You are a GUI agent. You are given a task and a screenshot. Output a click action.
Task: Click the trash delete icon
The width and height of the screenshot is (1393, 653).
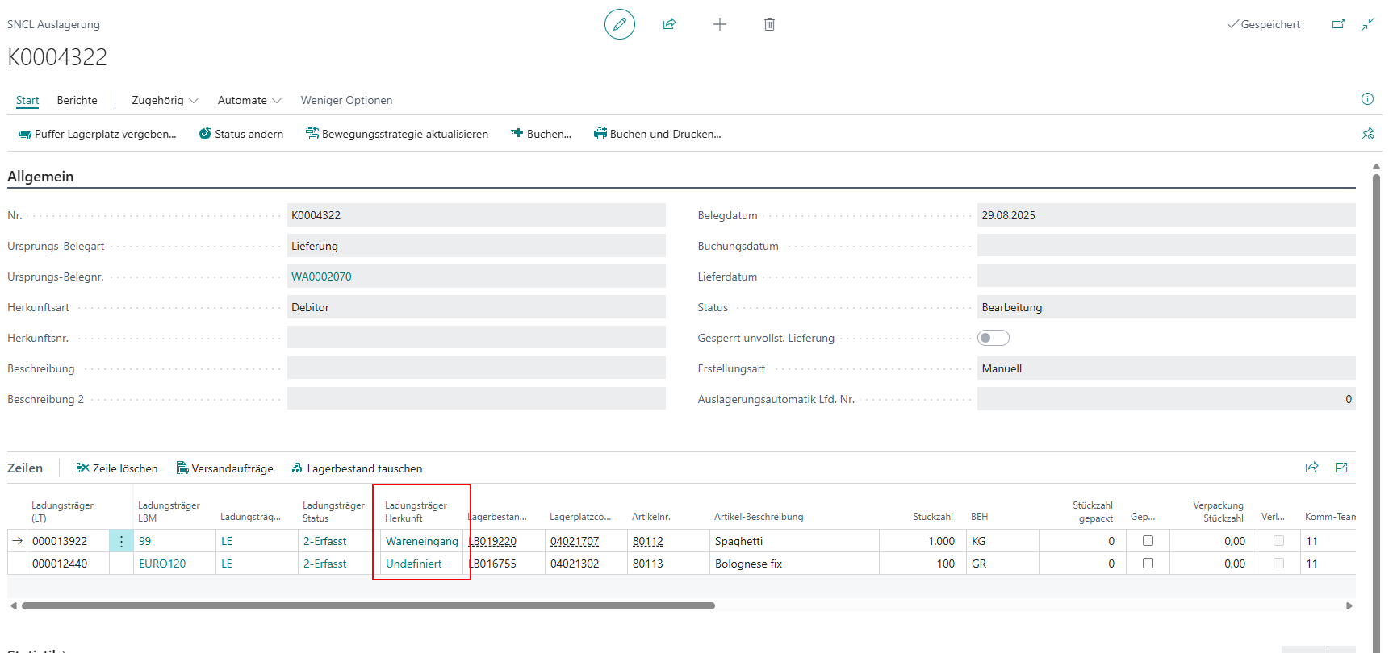769,24
